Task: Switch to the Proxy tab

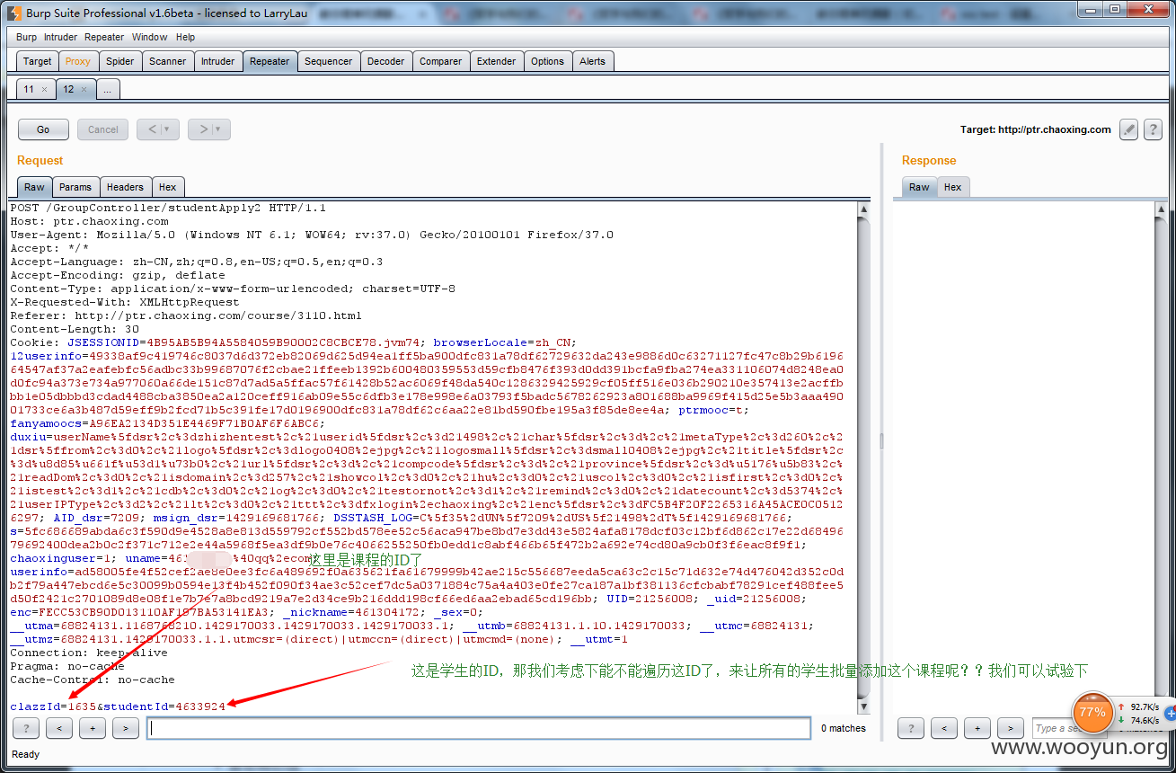Action: tap(78, 61)
